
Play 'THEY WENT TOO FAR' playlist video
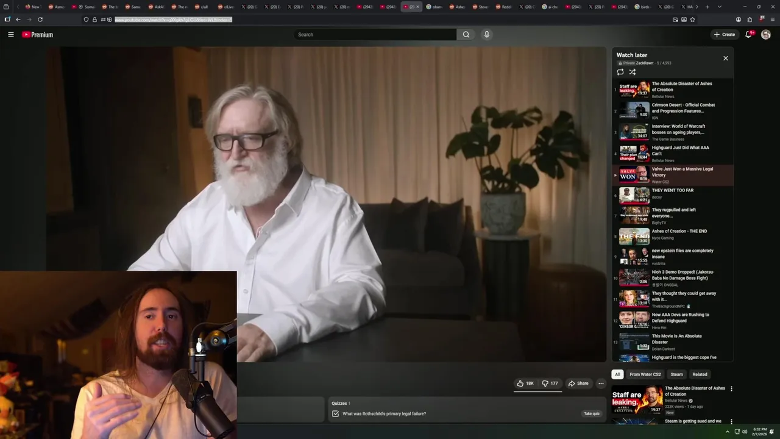(x=673, y=195)
